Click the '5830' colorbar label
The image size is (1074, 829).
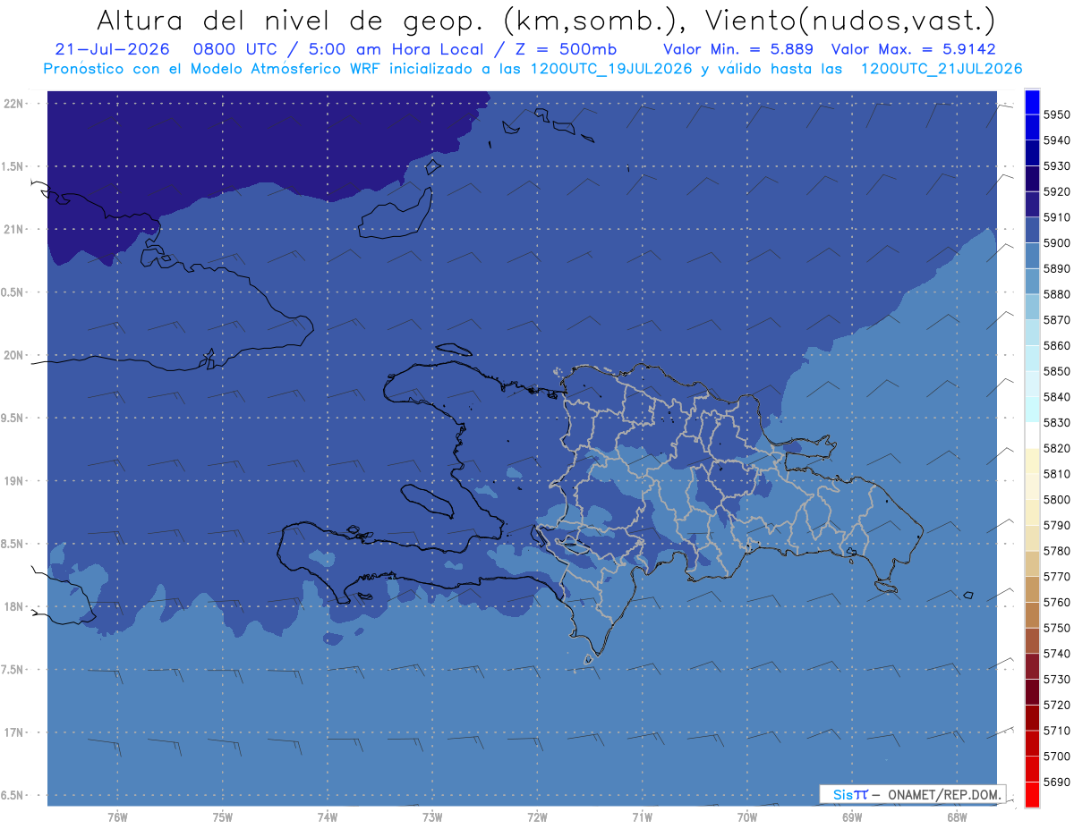click(x=1057, y=422)
